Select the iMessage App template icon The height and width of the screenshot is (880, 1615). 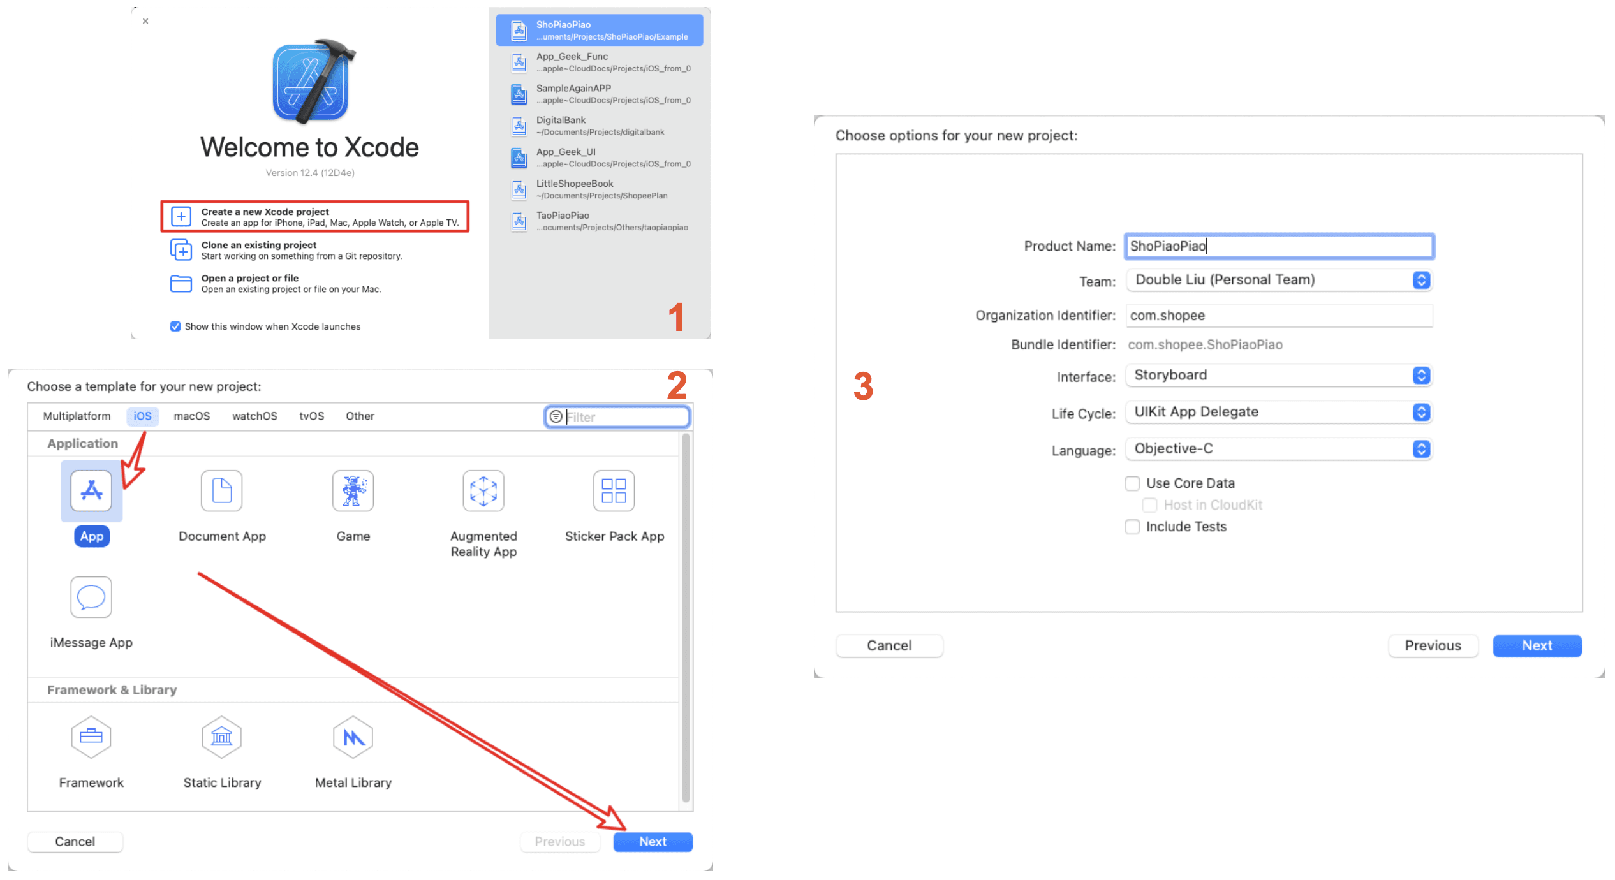(91, 597)
